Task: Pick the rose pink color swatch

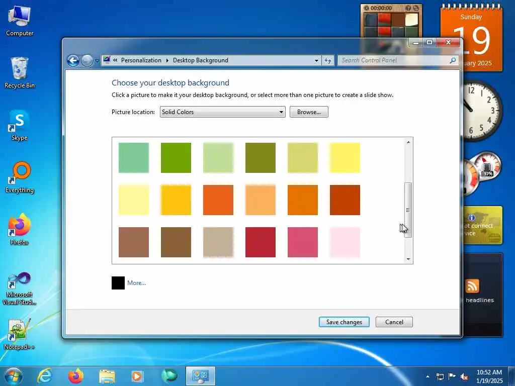Action: (302, 242)
